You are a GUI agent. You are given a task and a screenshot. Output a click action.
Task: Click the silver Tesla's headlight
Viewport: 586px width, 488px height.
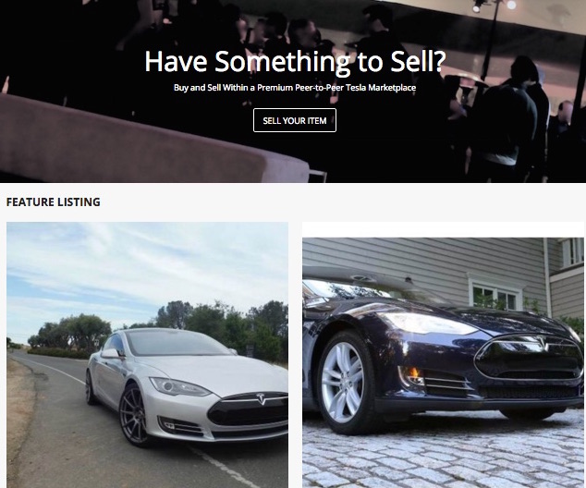coord(178,386)
